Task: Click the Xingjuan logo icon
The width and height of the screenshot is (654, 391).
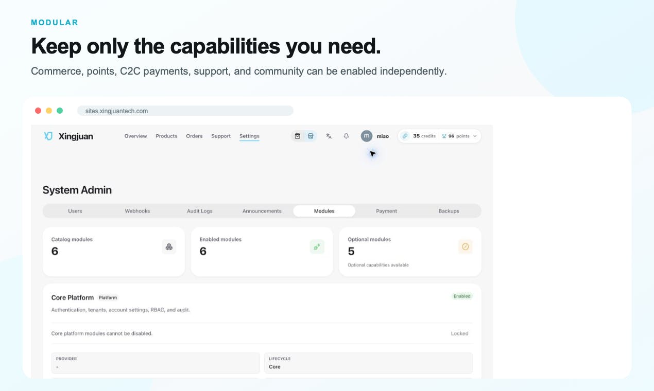Action: coord(48,136)
